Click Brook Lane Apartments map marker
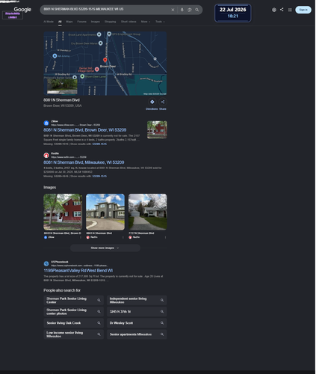 pyautogui.click(x=99, y=34)
